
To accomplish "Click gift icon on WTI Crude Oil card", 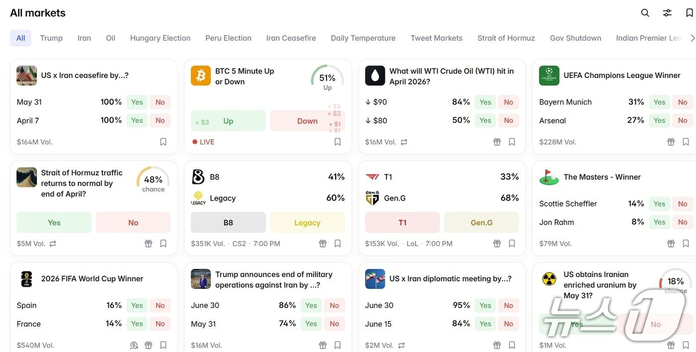I will (x=497, y=142).
